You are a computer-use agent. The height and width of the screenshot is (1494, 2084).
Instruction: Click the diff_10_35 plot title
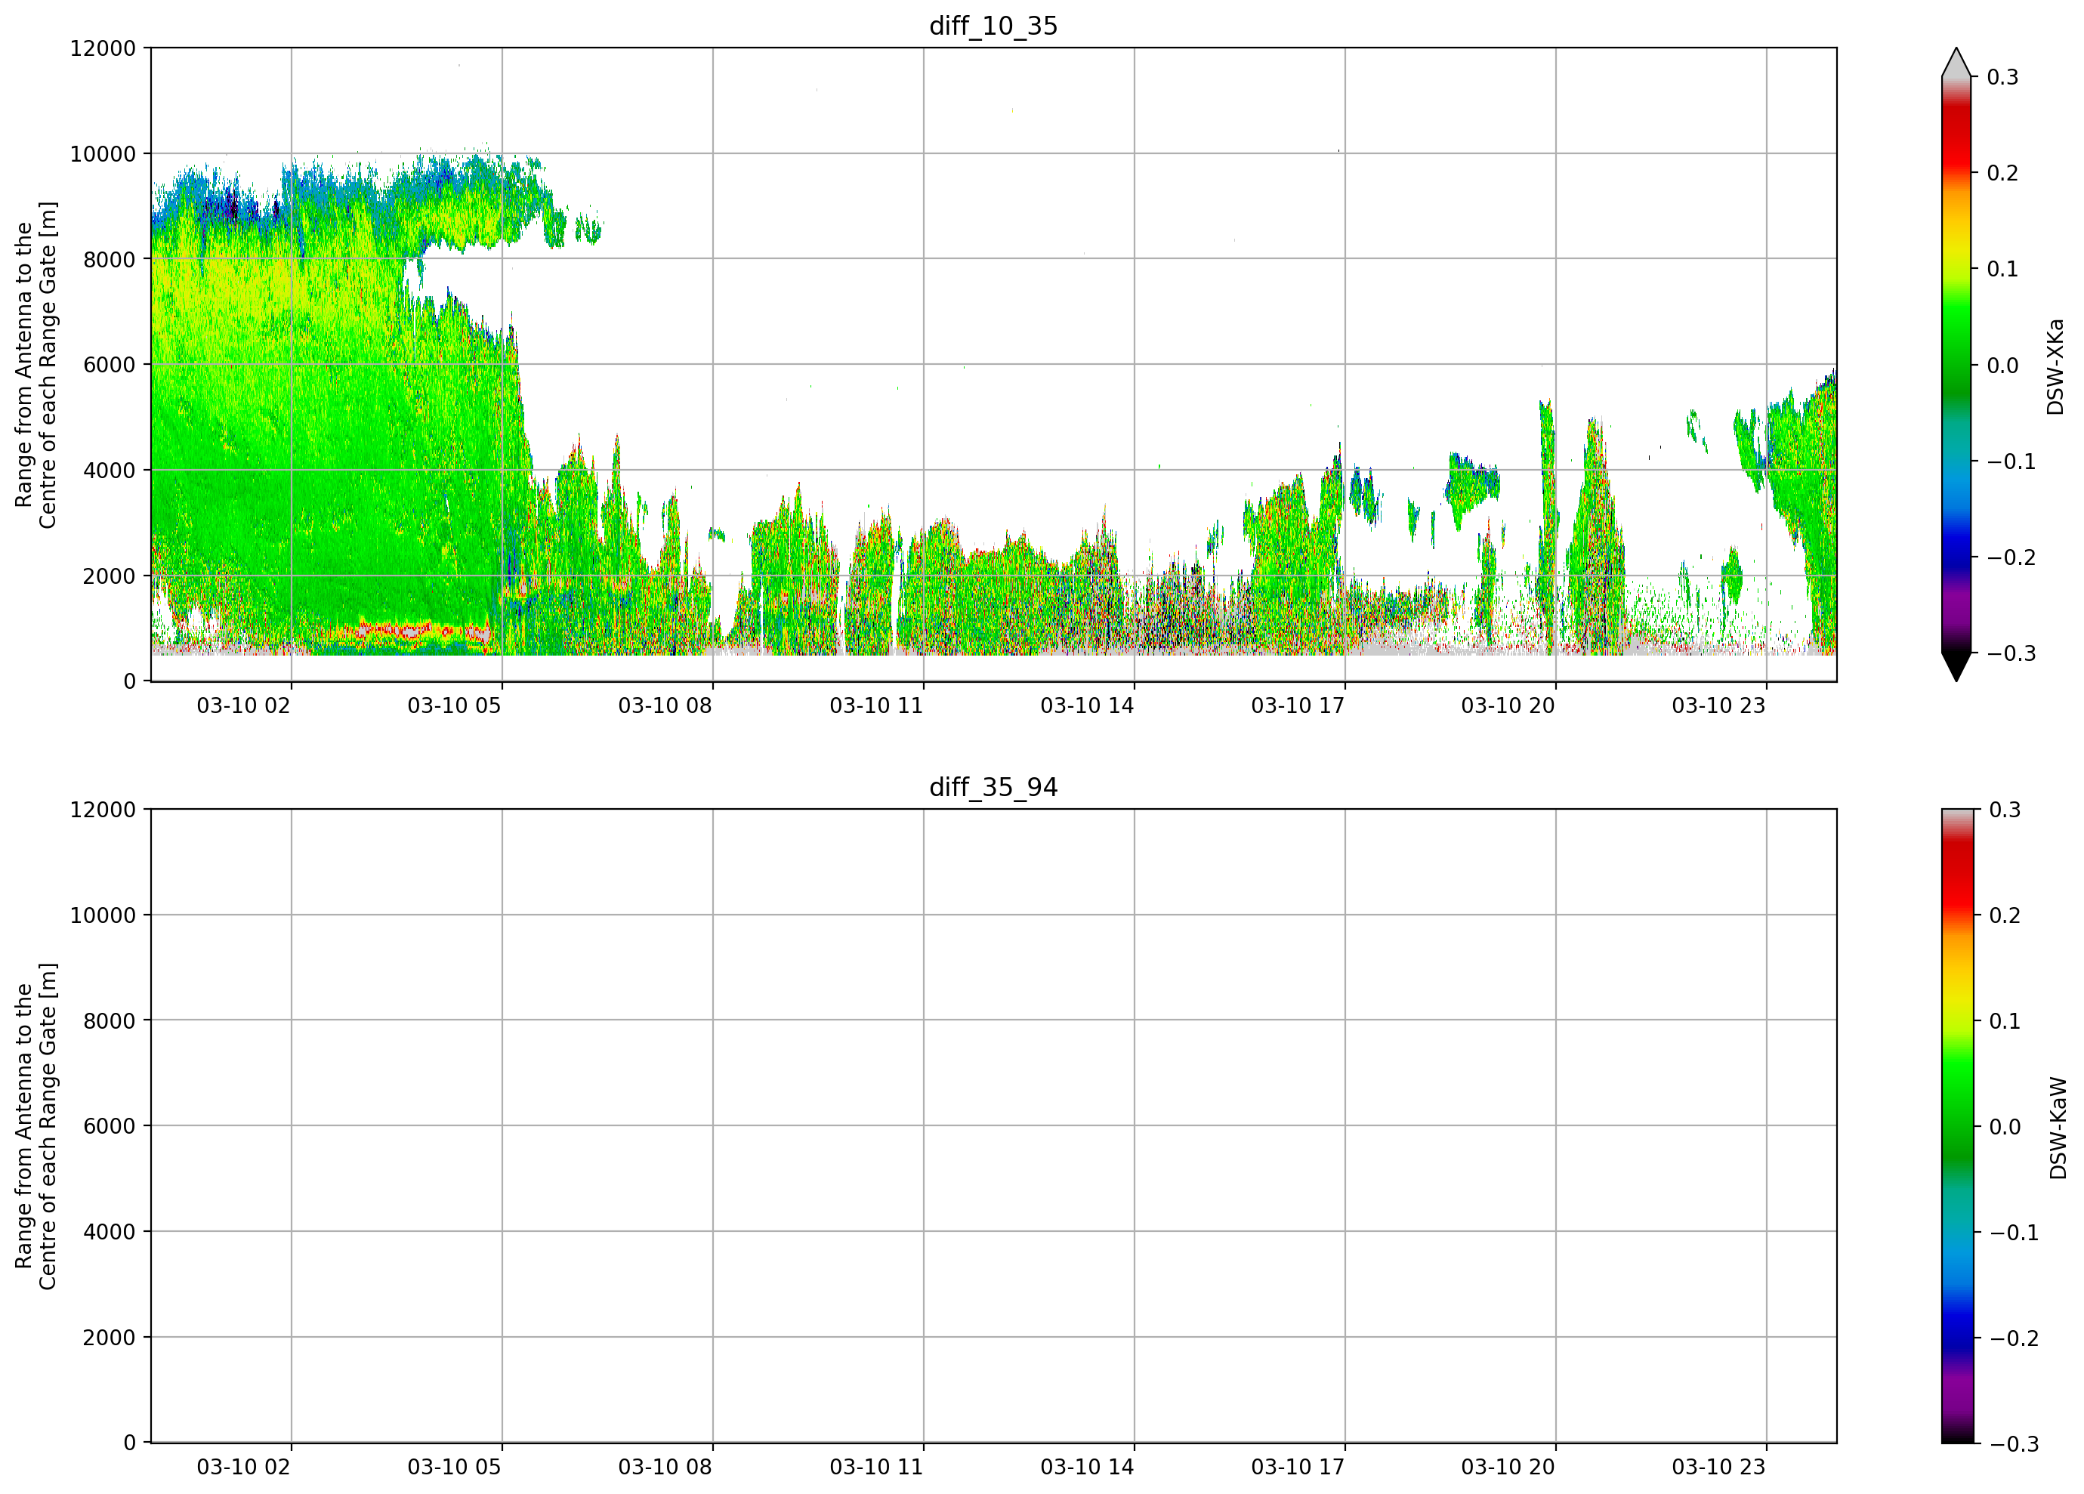993,26
